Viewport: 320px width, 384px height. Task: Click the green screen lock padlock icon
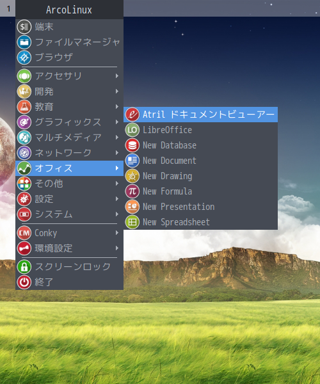tap(24, 267)
